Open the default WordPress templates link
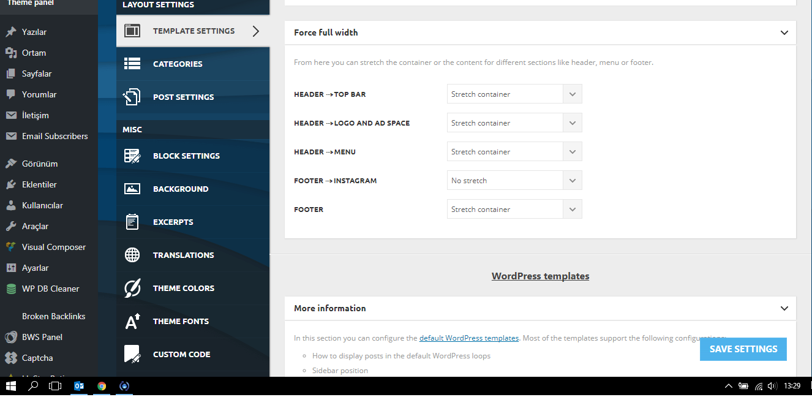Image resolution: width=812 pixels, height=397 pixels. [x=469, y=338]
